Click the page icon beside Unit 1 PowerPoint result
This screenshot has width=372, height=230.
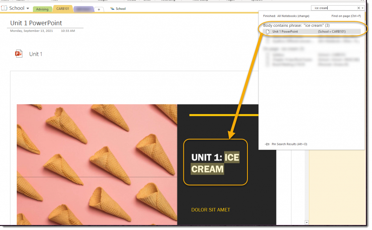(x=268, y=32)
